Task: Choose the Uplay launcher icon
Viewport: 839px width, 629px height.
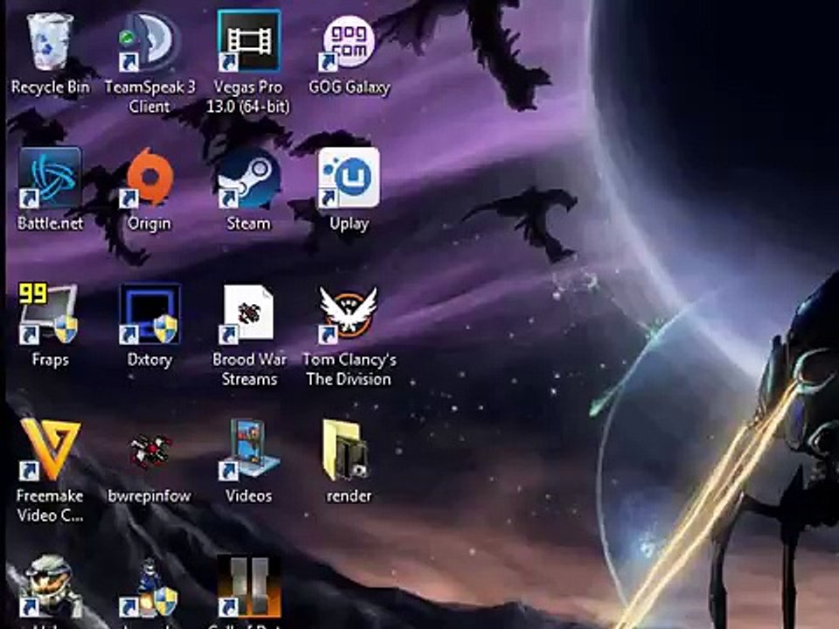Action: point(349,178)
